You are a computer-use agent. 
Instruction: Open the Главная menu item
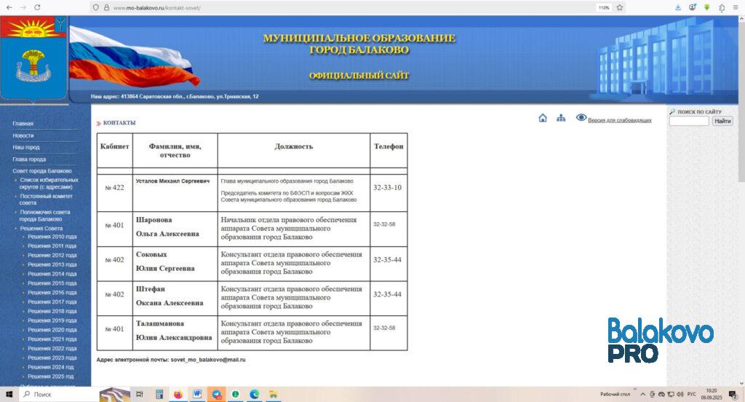pos(23,123)
